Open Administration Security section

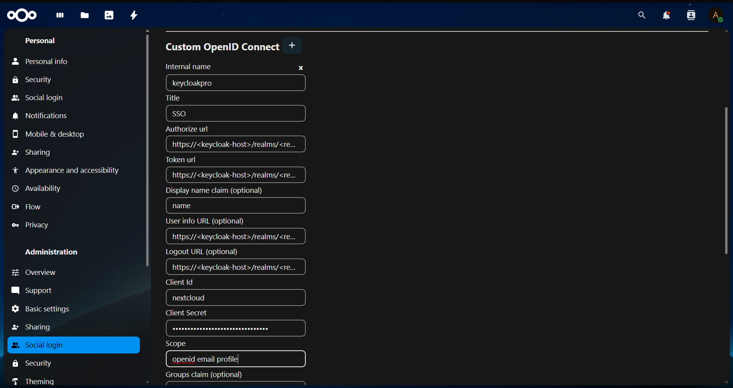tap(74, 364)
